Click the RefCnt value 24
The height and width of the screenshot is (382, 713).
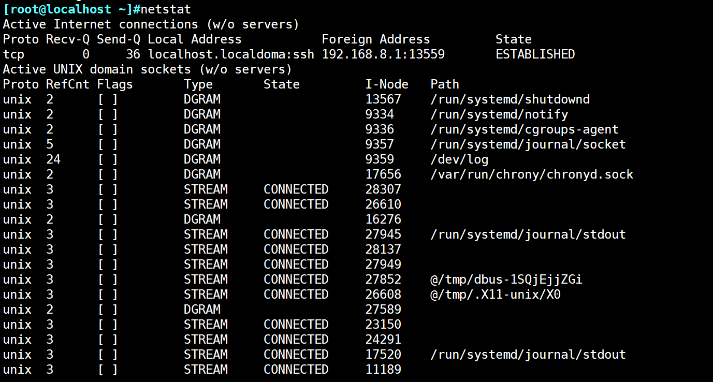point(53,159)
